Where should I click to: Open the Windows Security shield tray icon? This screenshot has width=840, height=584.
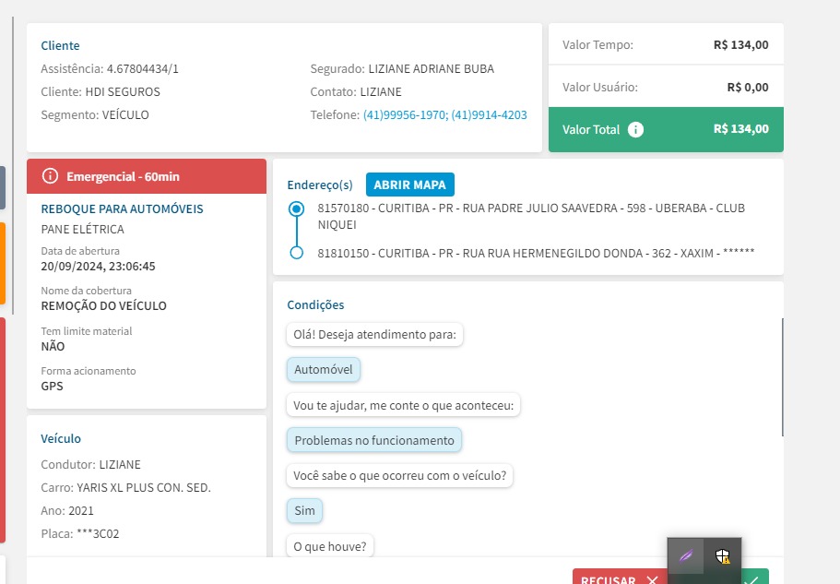click(723, 556)
